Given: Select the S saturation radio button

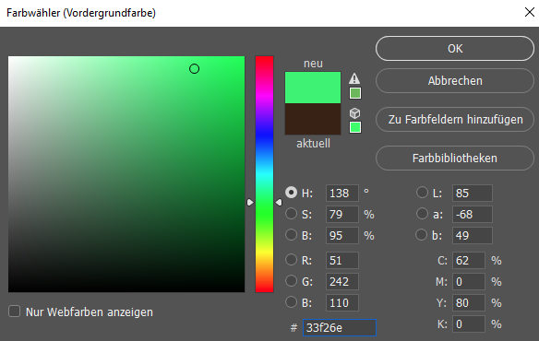Looking at the screenshot, I should click(291, 214).
